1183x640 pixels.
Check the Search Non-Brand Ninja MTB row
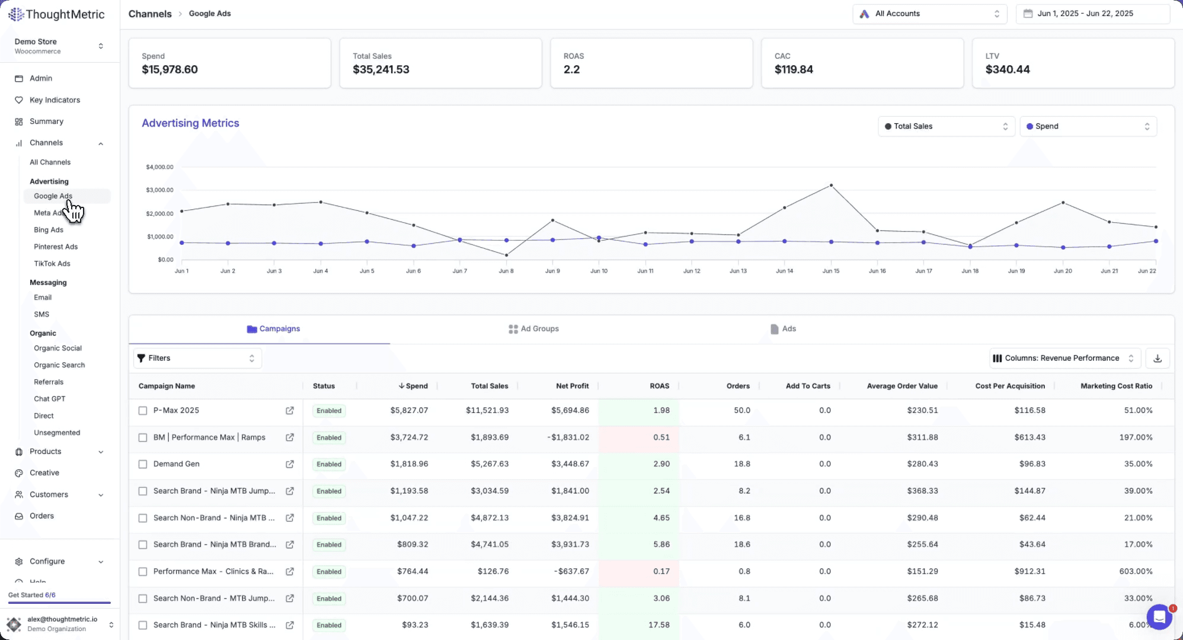(143, 518)
